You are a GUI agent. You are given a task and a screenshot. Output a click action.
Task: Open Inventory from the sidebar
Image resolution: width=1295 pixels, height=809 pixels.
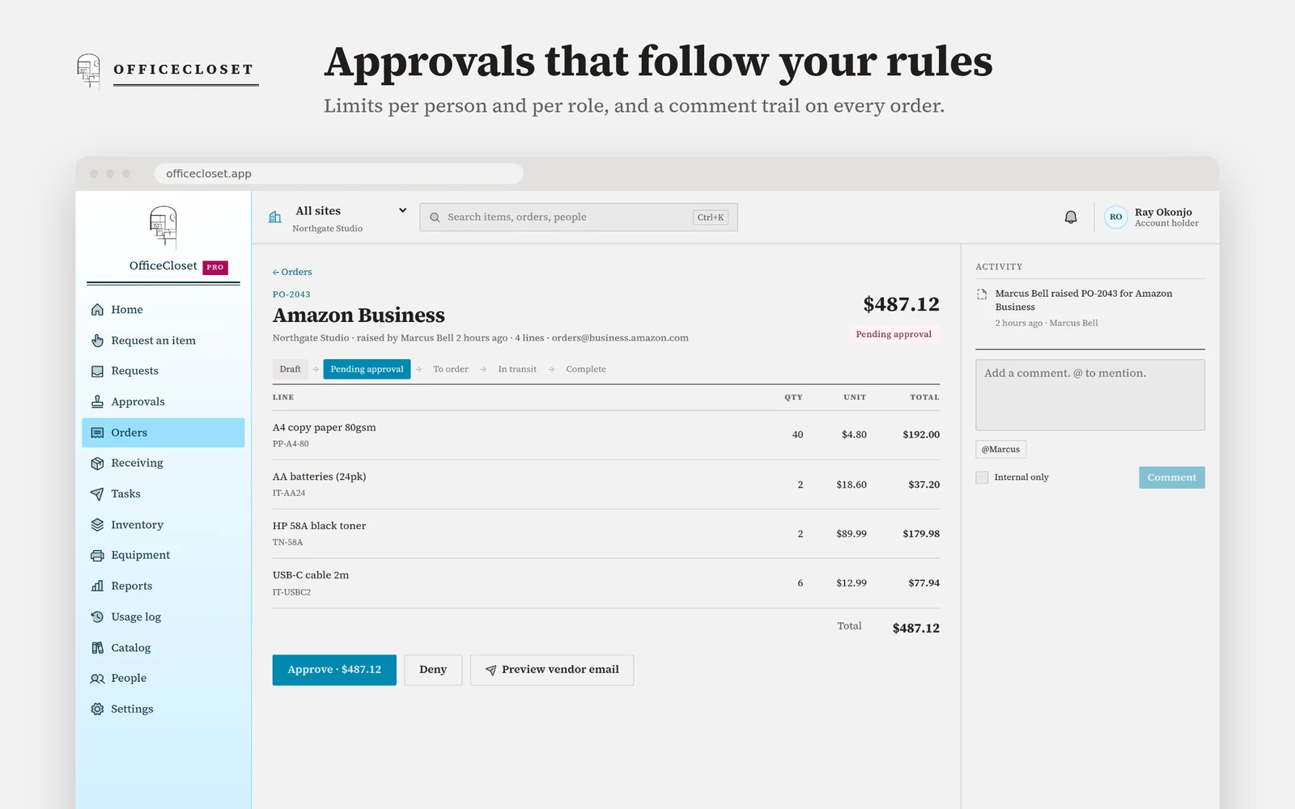[163, 525]
